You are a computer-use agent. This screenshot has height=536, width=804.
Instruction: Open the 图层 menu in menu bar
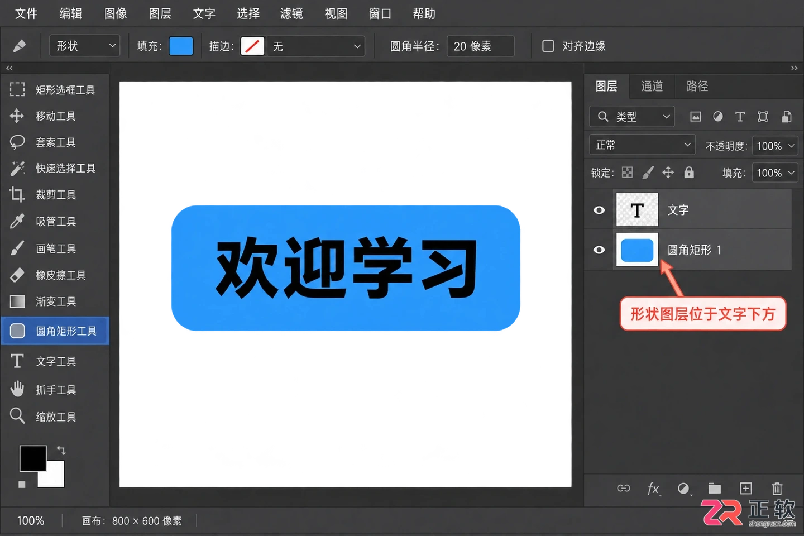coord(160,13)
